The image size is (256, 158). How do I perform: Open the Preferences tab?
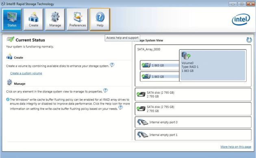tap(78, 19)
